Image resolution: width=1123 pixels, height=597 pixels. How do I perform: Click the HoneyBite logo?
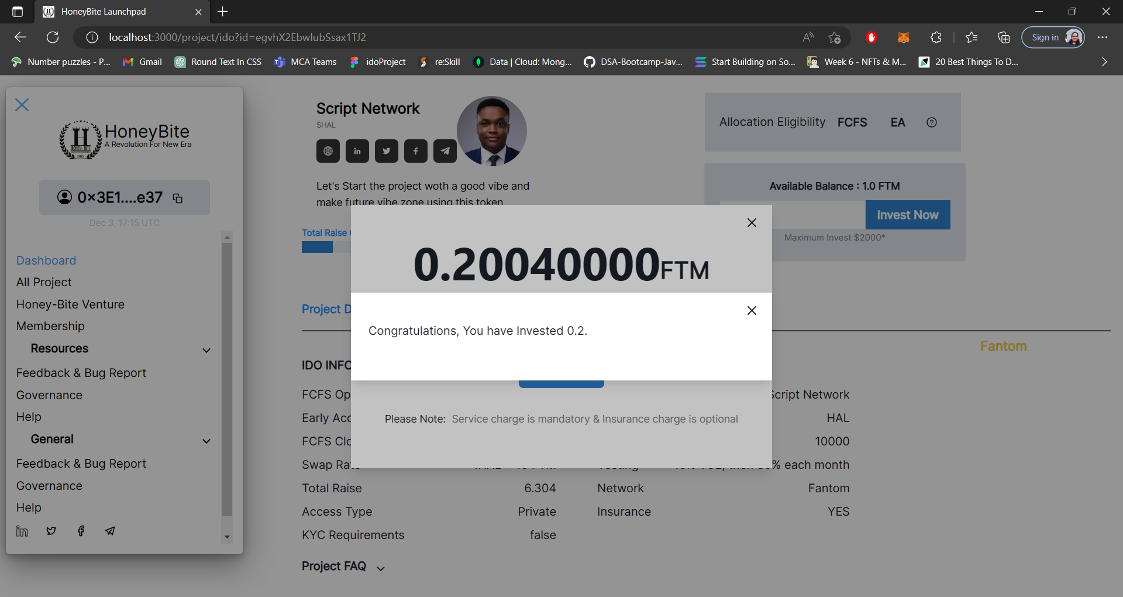pyautogui.click(x=125, y=139)
